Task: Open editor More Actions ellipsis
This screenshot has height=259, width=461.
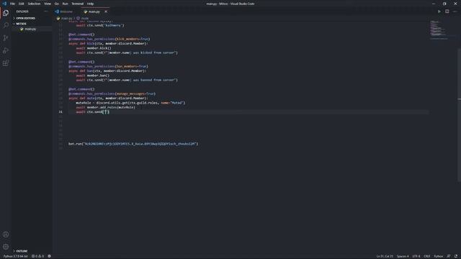Action: pyautogui.click(x=455, y=12)
